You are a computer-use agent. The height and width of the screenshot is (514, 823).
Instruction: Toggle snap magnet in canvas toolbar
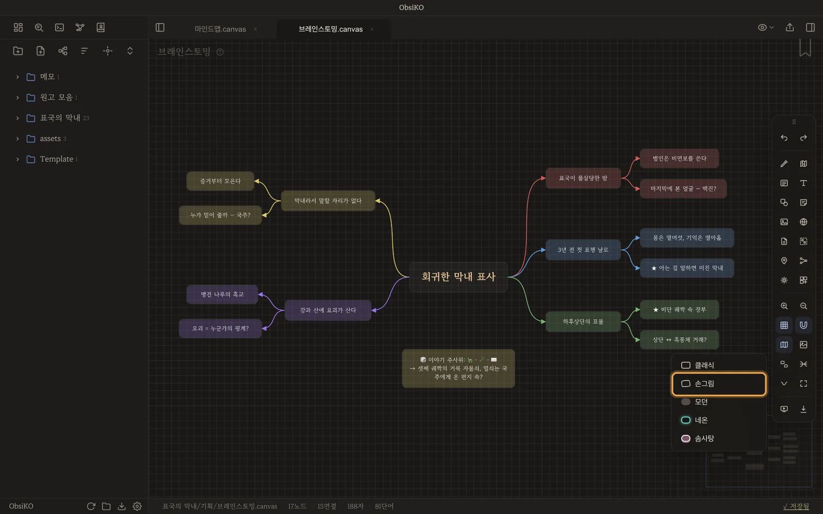(x=803, y=325)
